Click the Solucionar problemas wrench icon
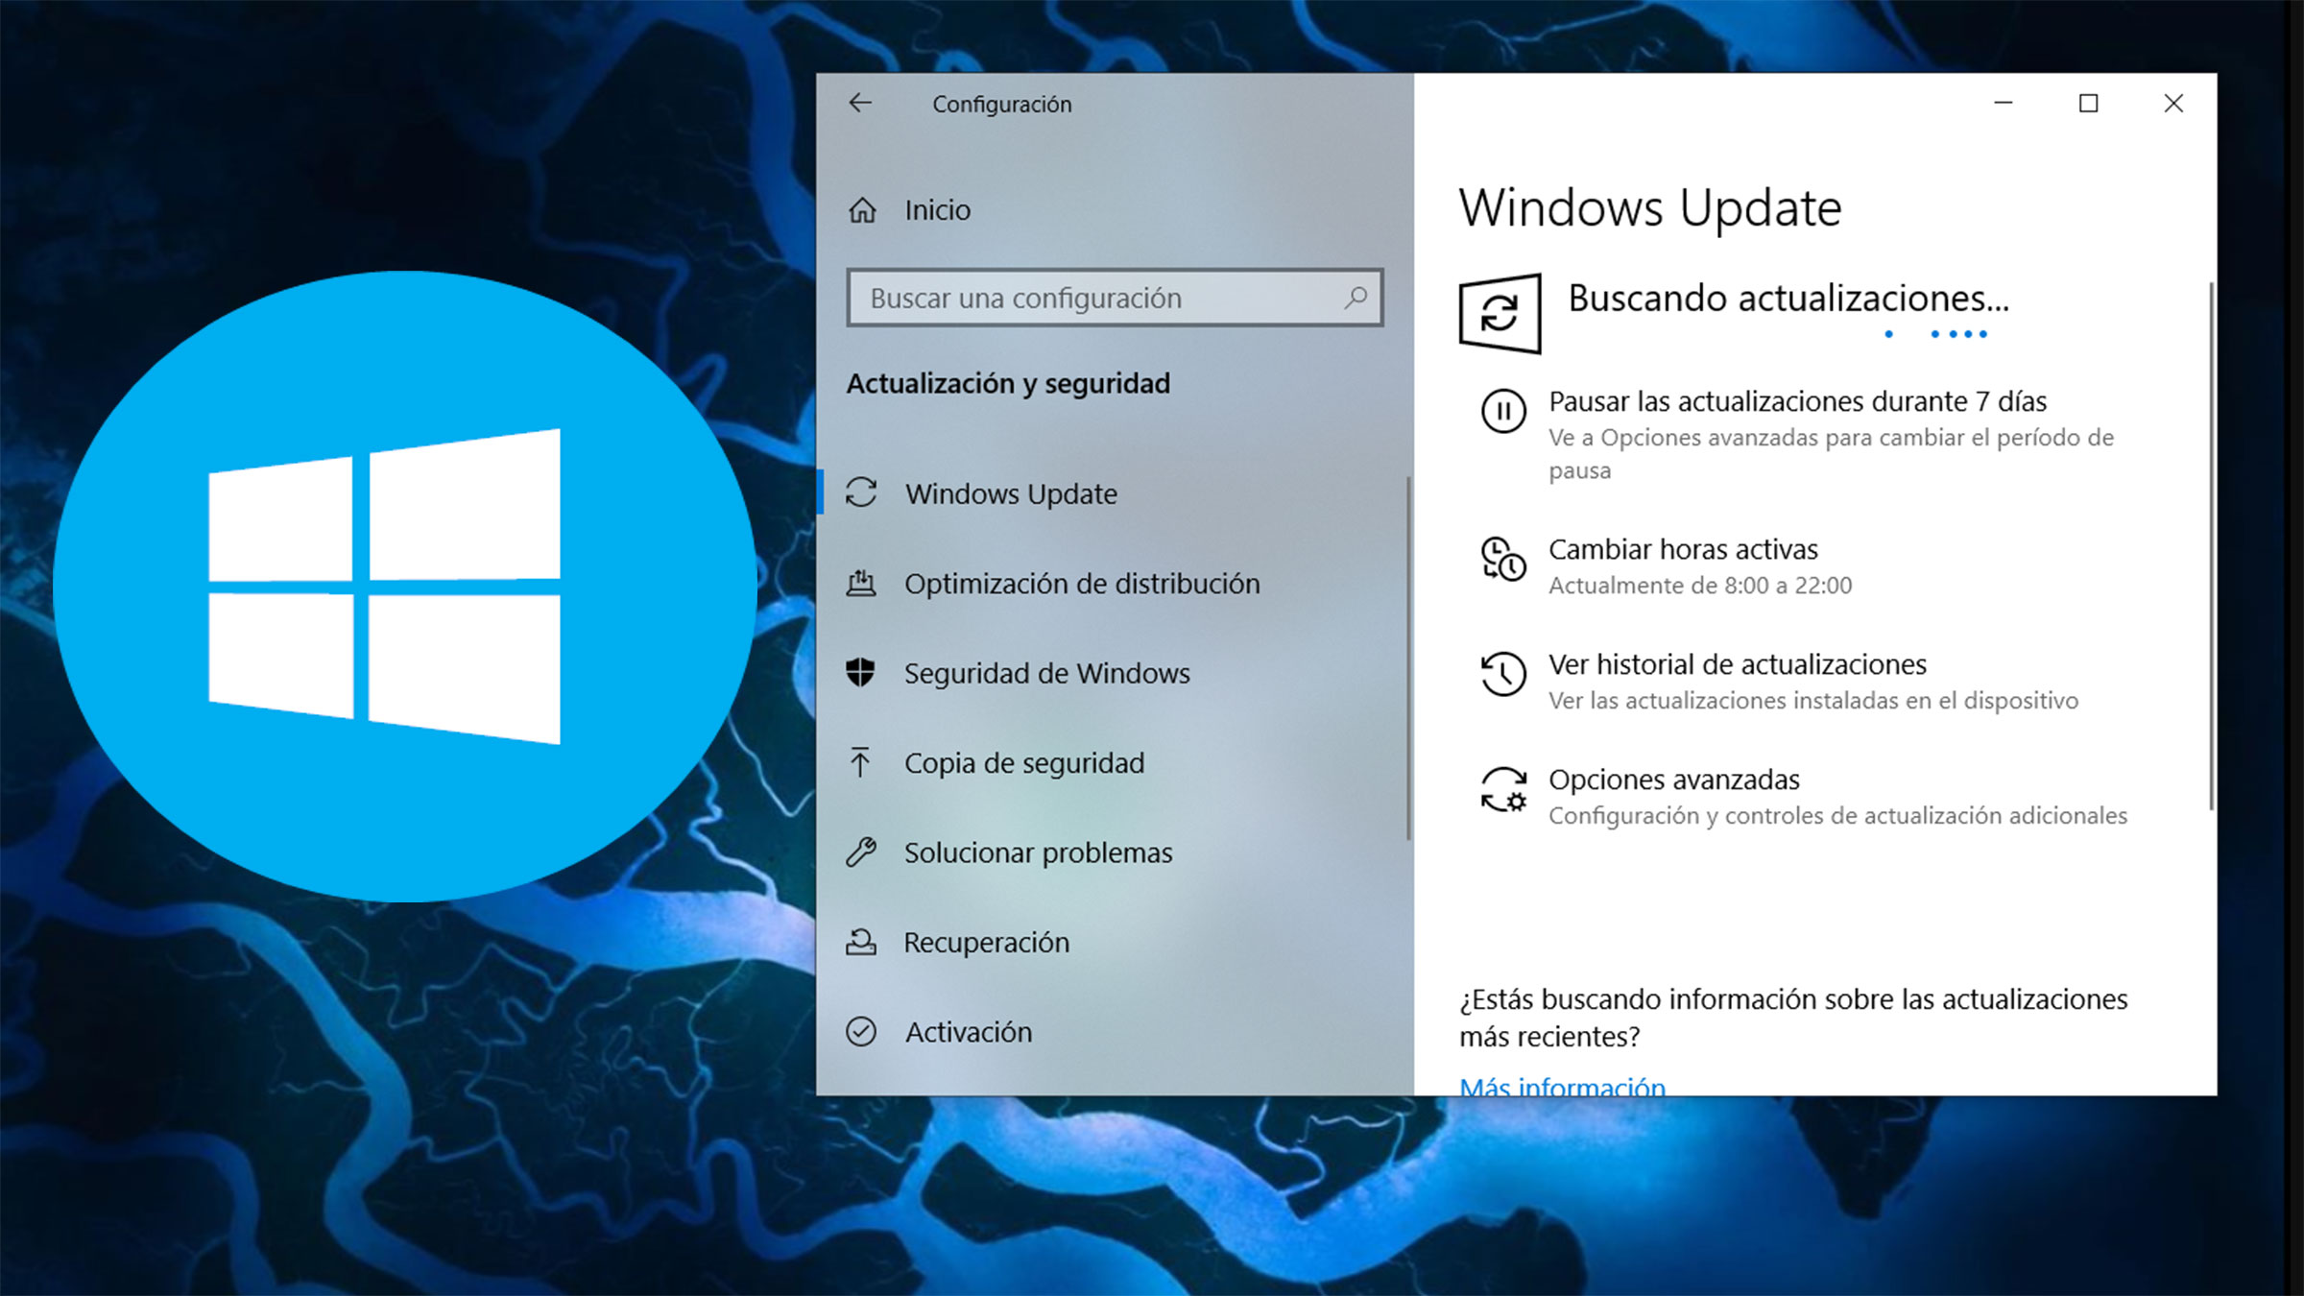Screen dimensions: 2304x1296 click(x=860, y=852)
